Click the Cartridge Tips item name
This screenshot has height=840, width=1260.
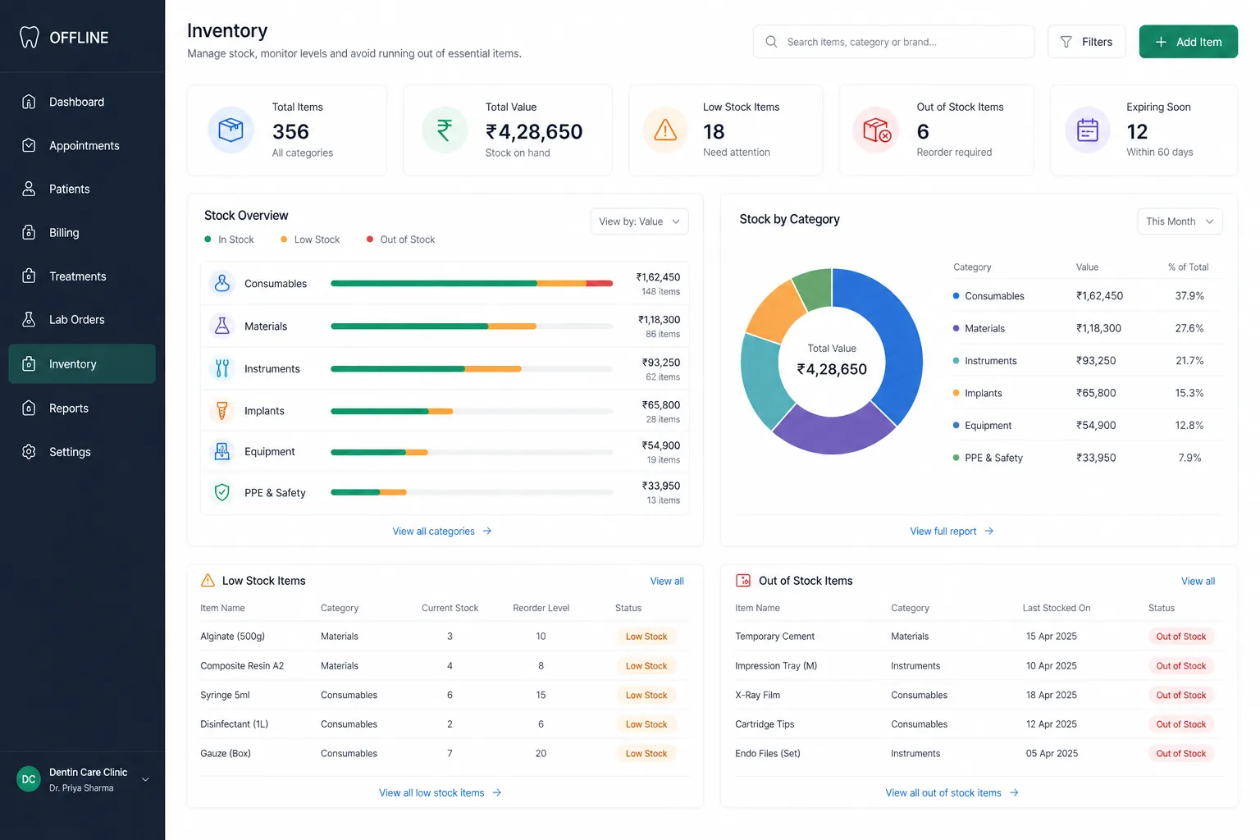coord(765,724)
